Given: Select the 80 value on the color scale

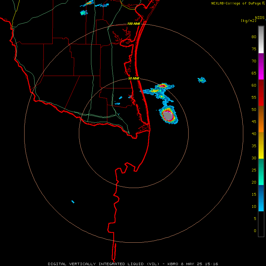Looking at the screenshot, I should [x=254, y=37].
